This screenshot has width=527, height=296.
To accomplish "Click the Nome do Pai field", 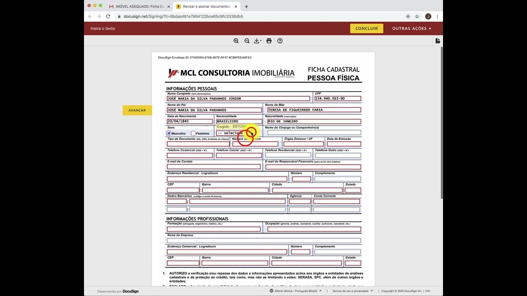I will 214,110.
